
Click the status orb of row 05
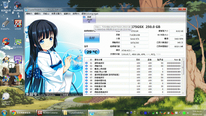click(87, 75)
